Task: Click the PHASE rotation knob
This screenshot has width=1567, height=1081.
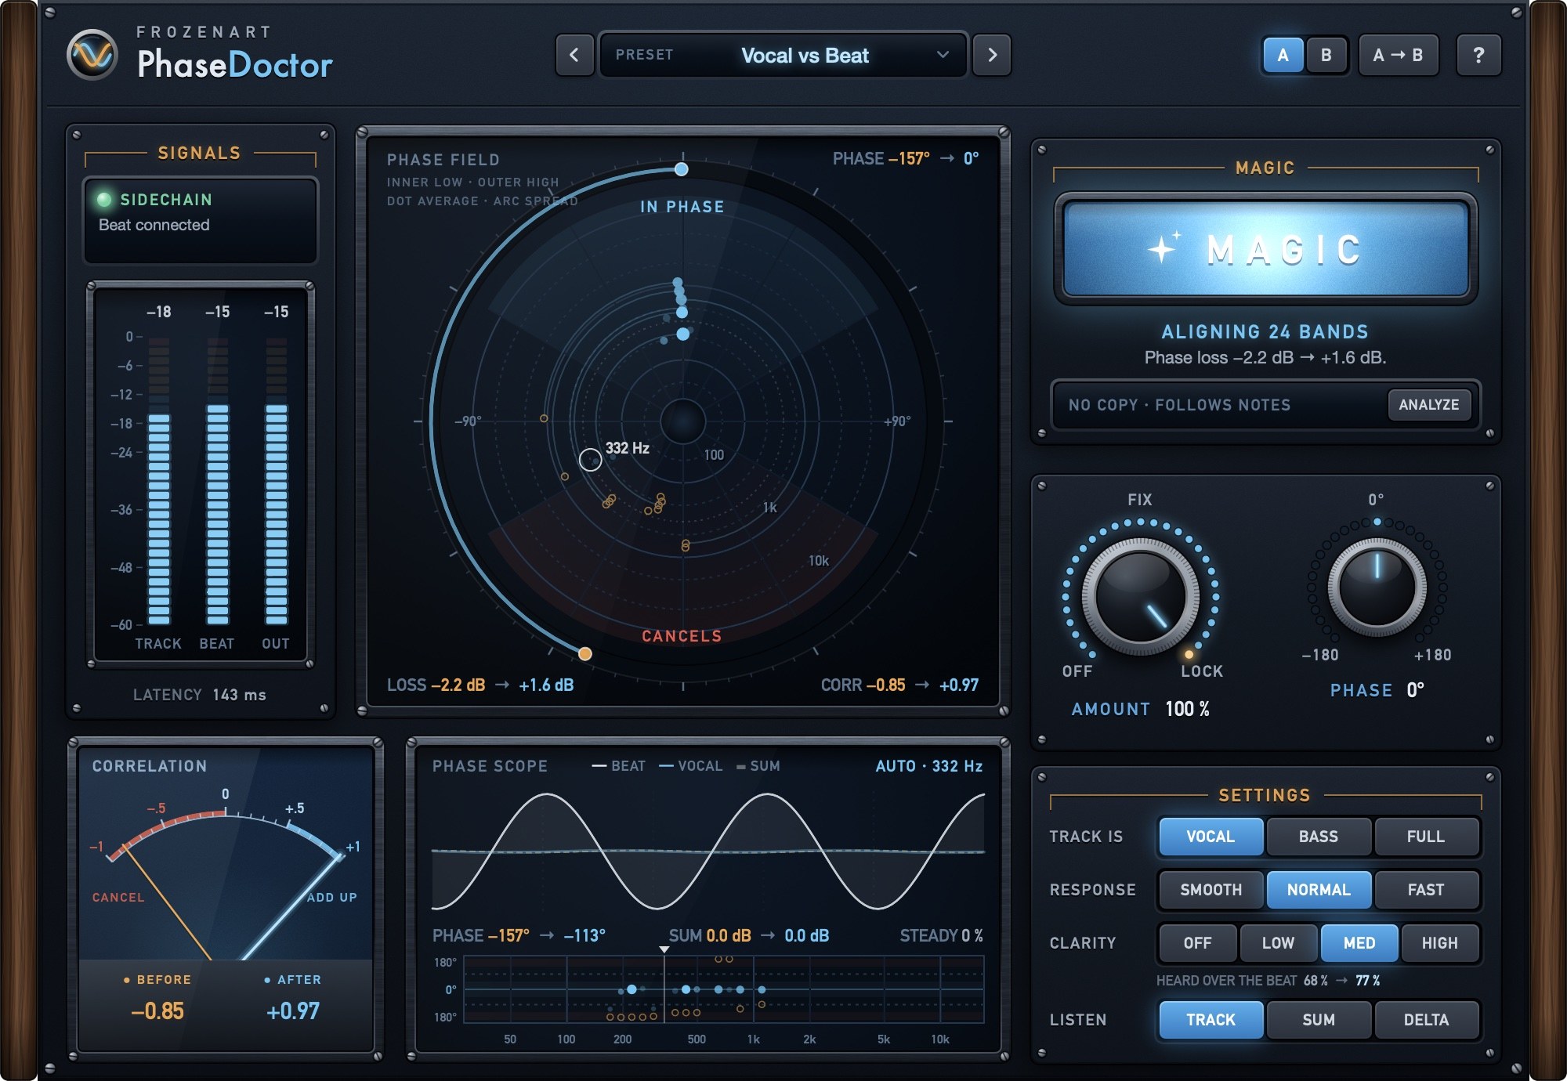Action: pyautogui.click(x=1377, y=587)
